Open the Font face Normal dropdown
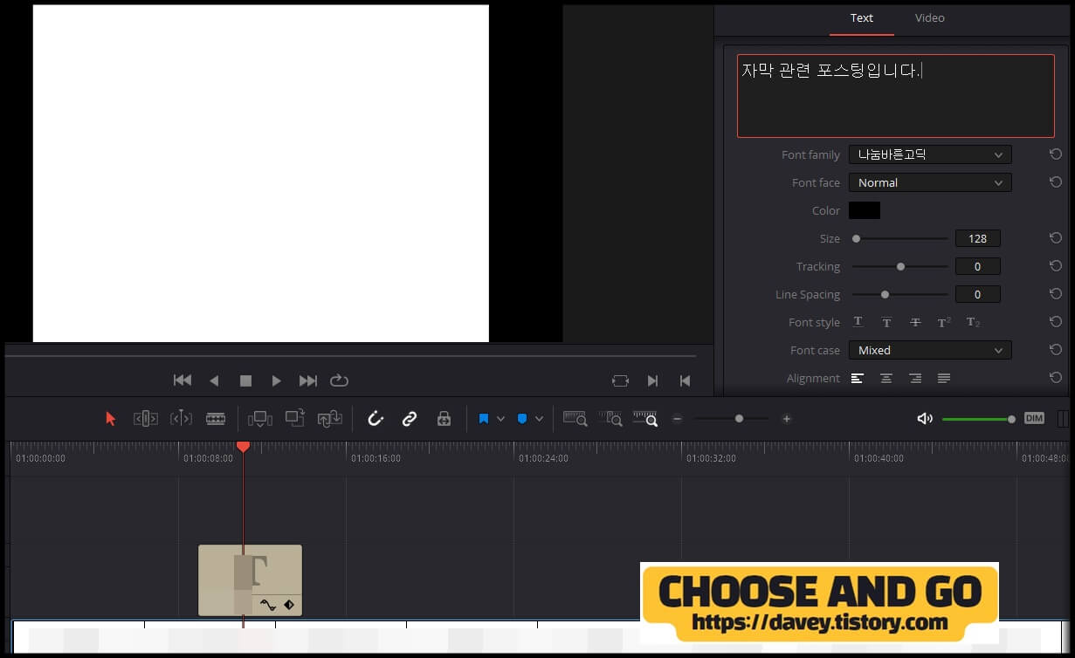 [x=930, y=182]
